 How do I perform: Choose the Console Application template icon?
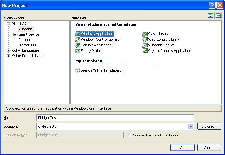tap(78, 45)
